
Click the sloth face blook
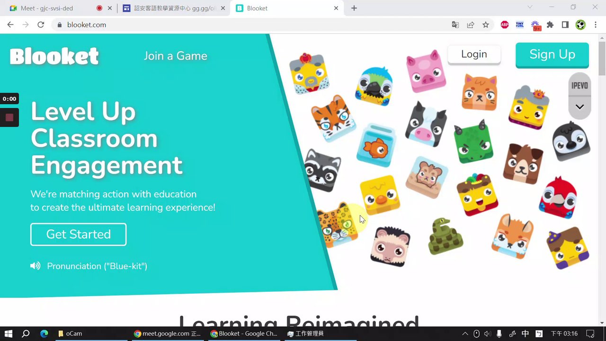point(390,246)
